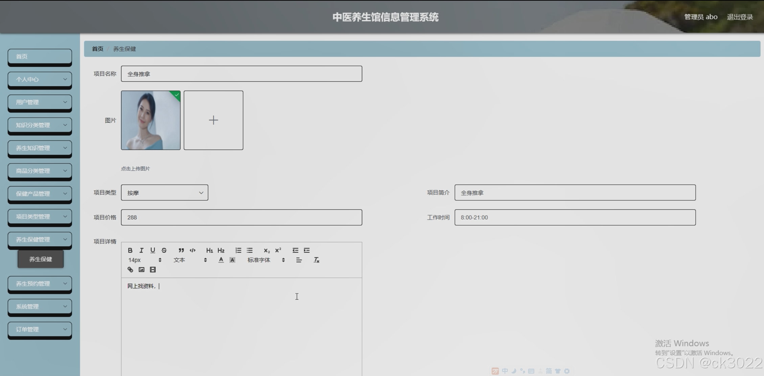Apply superscript formatting
The image size is (764, 376).
pos(278,250)
